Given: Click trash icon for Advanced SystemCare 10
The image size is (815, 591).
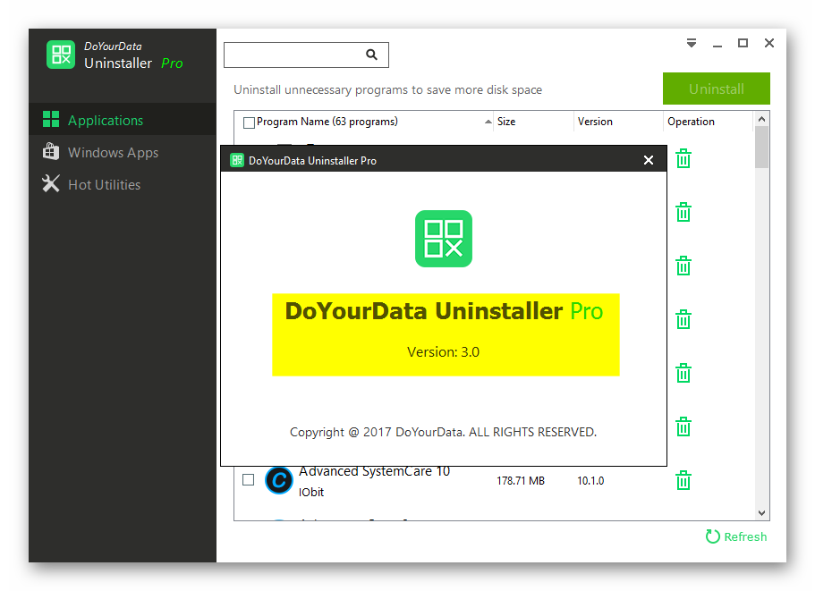Looking at the screenshot, I should (683, 480).
